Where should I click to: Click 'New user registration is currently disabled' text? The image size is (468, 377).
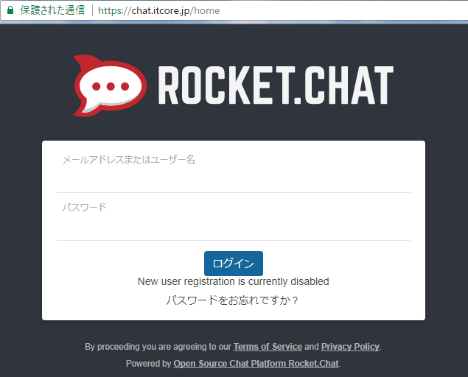pos(234,281)
